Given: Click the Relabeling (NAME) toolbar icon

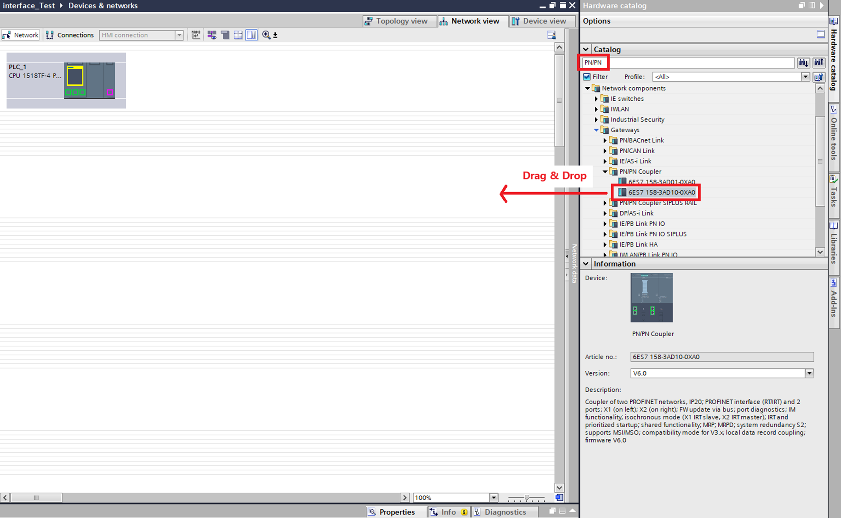Looking at the screenshot, I should (x=196, y=35).
